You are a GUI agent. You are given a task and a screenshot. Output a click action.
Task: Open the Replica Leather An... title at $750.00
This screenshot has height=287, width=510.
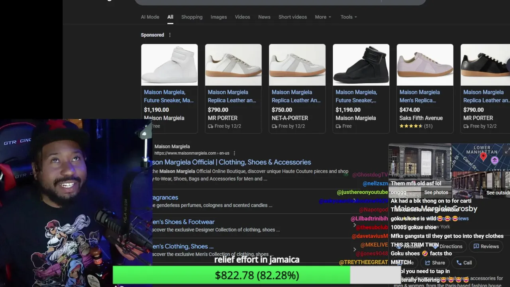pos(296,96)
